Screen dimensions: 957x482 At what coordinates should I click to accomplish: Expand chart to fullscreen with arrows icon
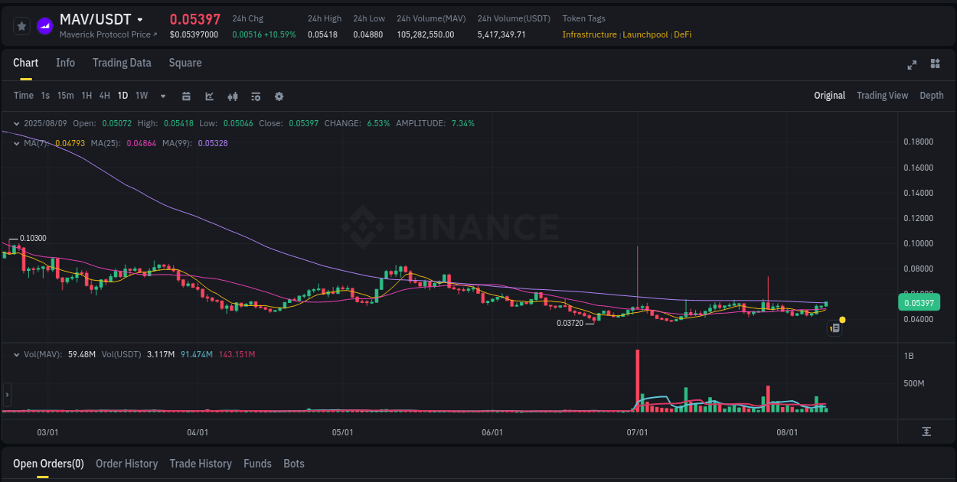tap(911, 65)
